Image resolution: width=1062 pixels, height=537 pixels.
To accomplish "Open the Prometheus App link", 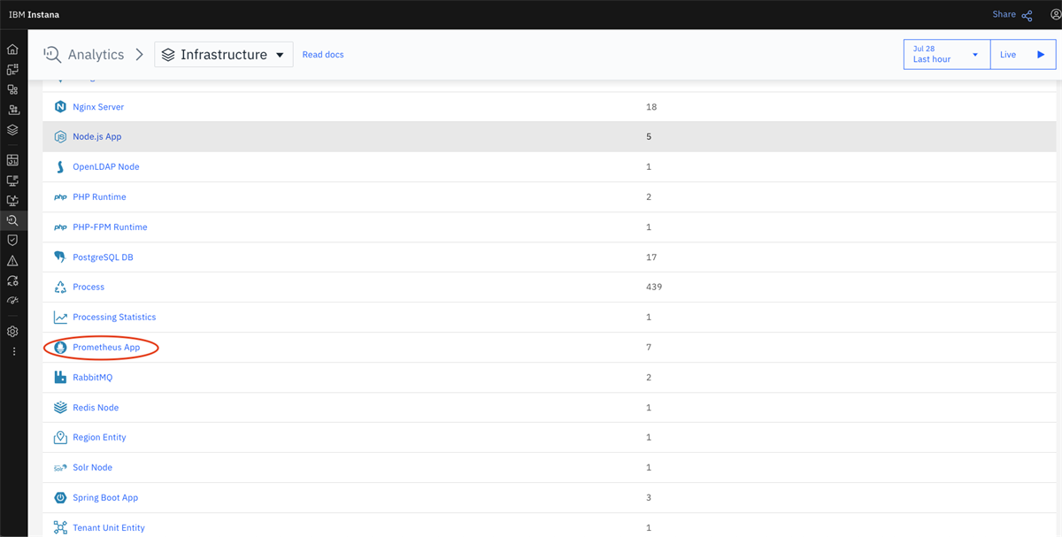I will pyautogui.click(x=106, y=348).
